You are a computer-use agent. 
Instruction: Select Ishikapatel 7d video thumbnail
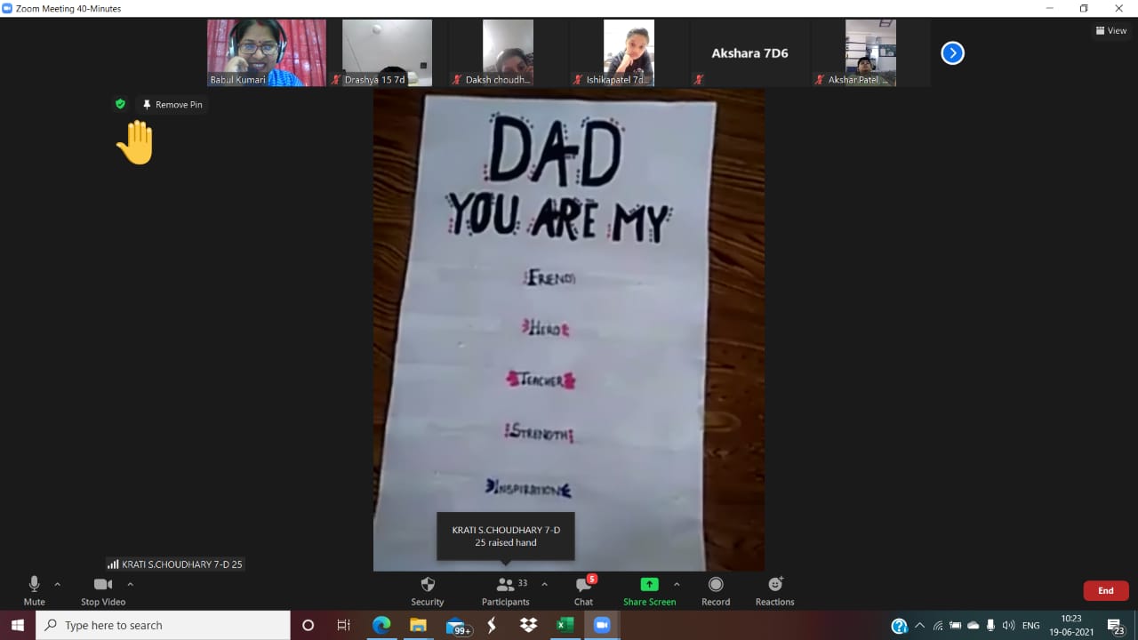(629, 52)
